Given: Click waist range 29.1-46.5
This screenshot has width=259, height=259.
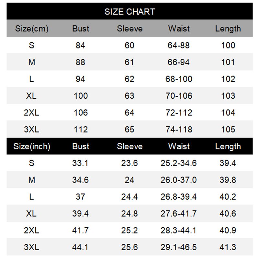Looking at the screenshot, I should [x=178, y=247].
